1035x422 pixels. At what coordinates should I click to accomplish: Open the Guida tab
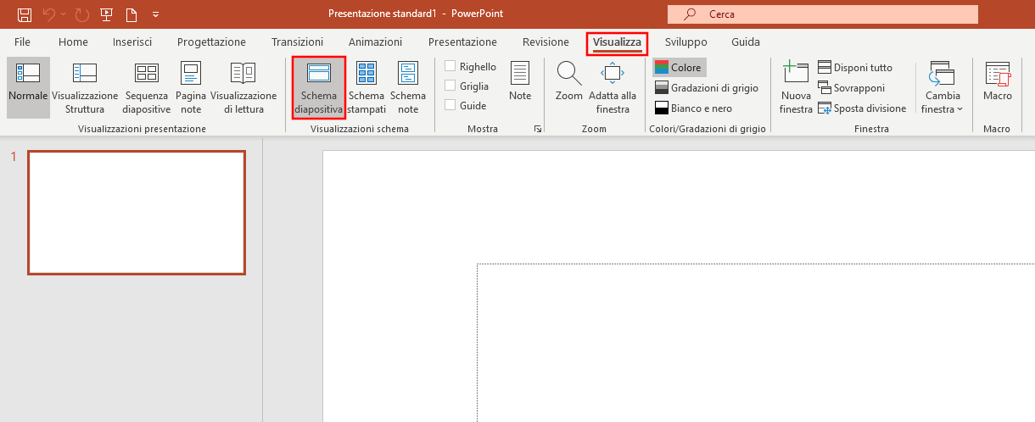tap(746, 42)
